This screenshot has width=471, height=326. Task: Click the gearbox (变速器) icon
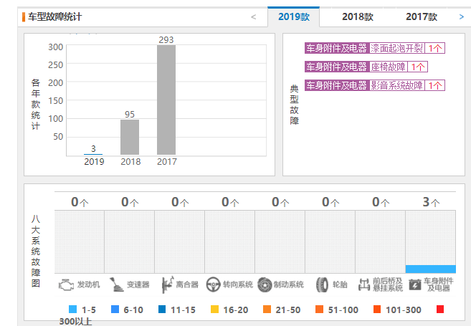(116, 284)
